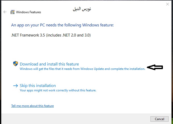
Task: Click the Windows Update files description line
Action: coord(82,69)
